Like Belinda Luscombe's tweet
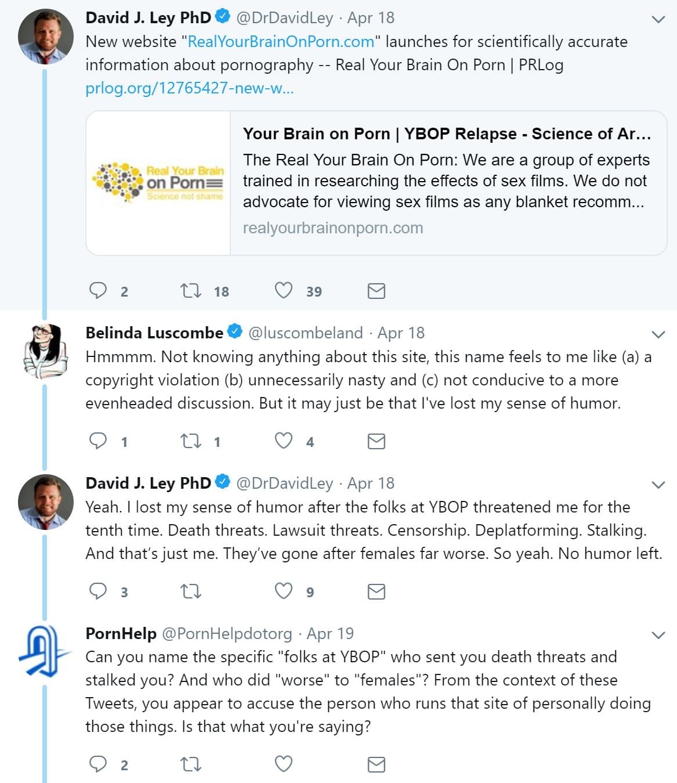The width and height of the screenshot is (677, 783). point(283,441)
